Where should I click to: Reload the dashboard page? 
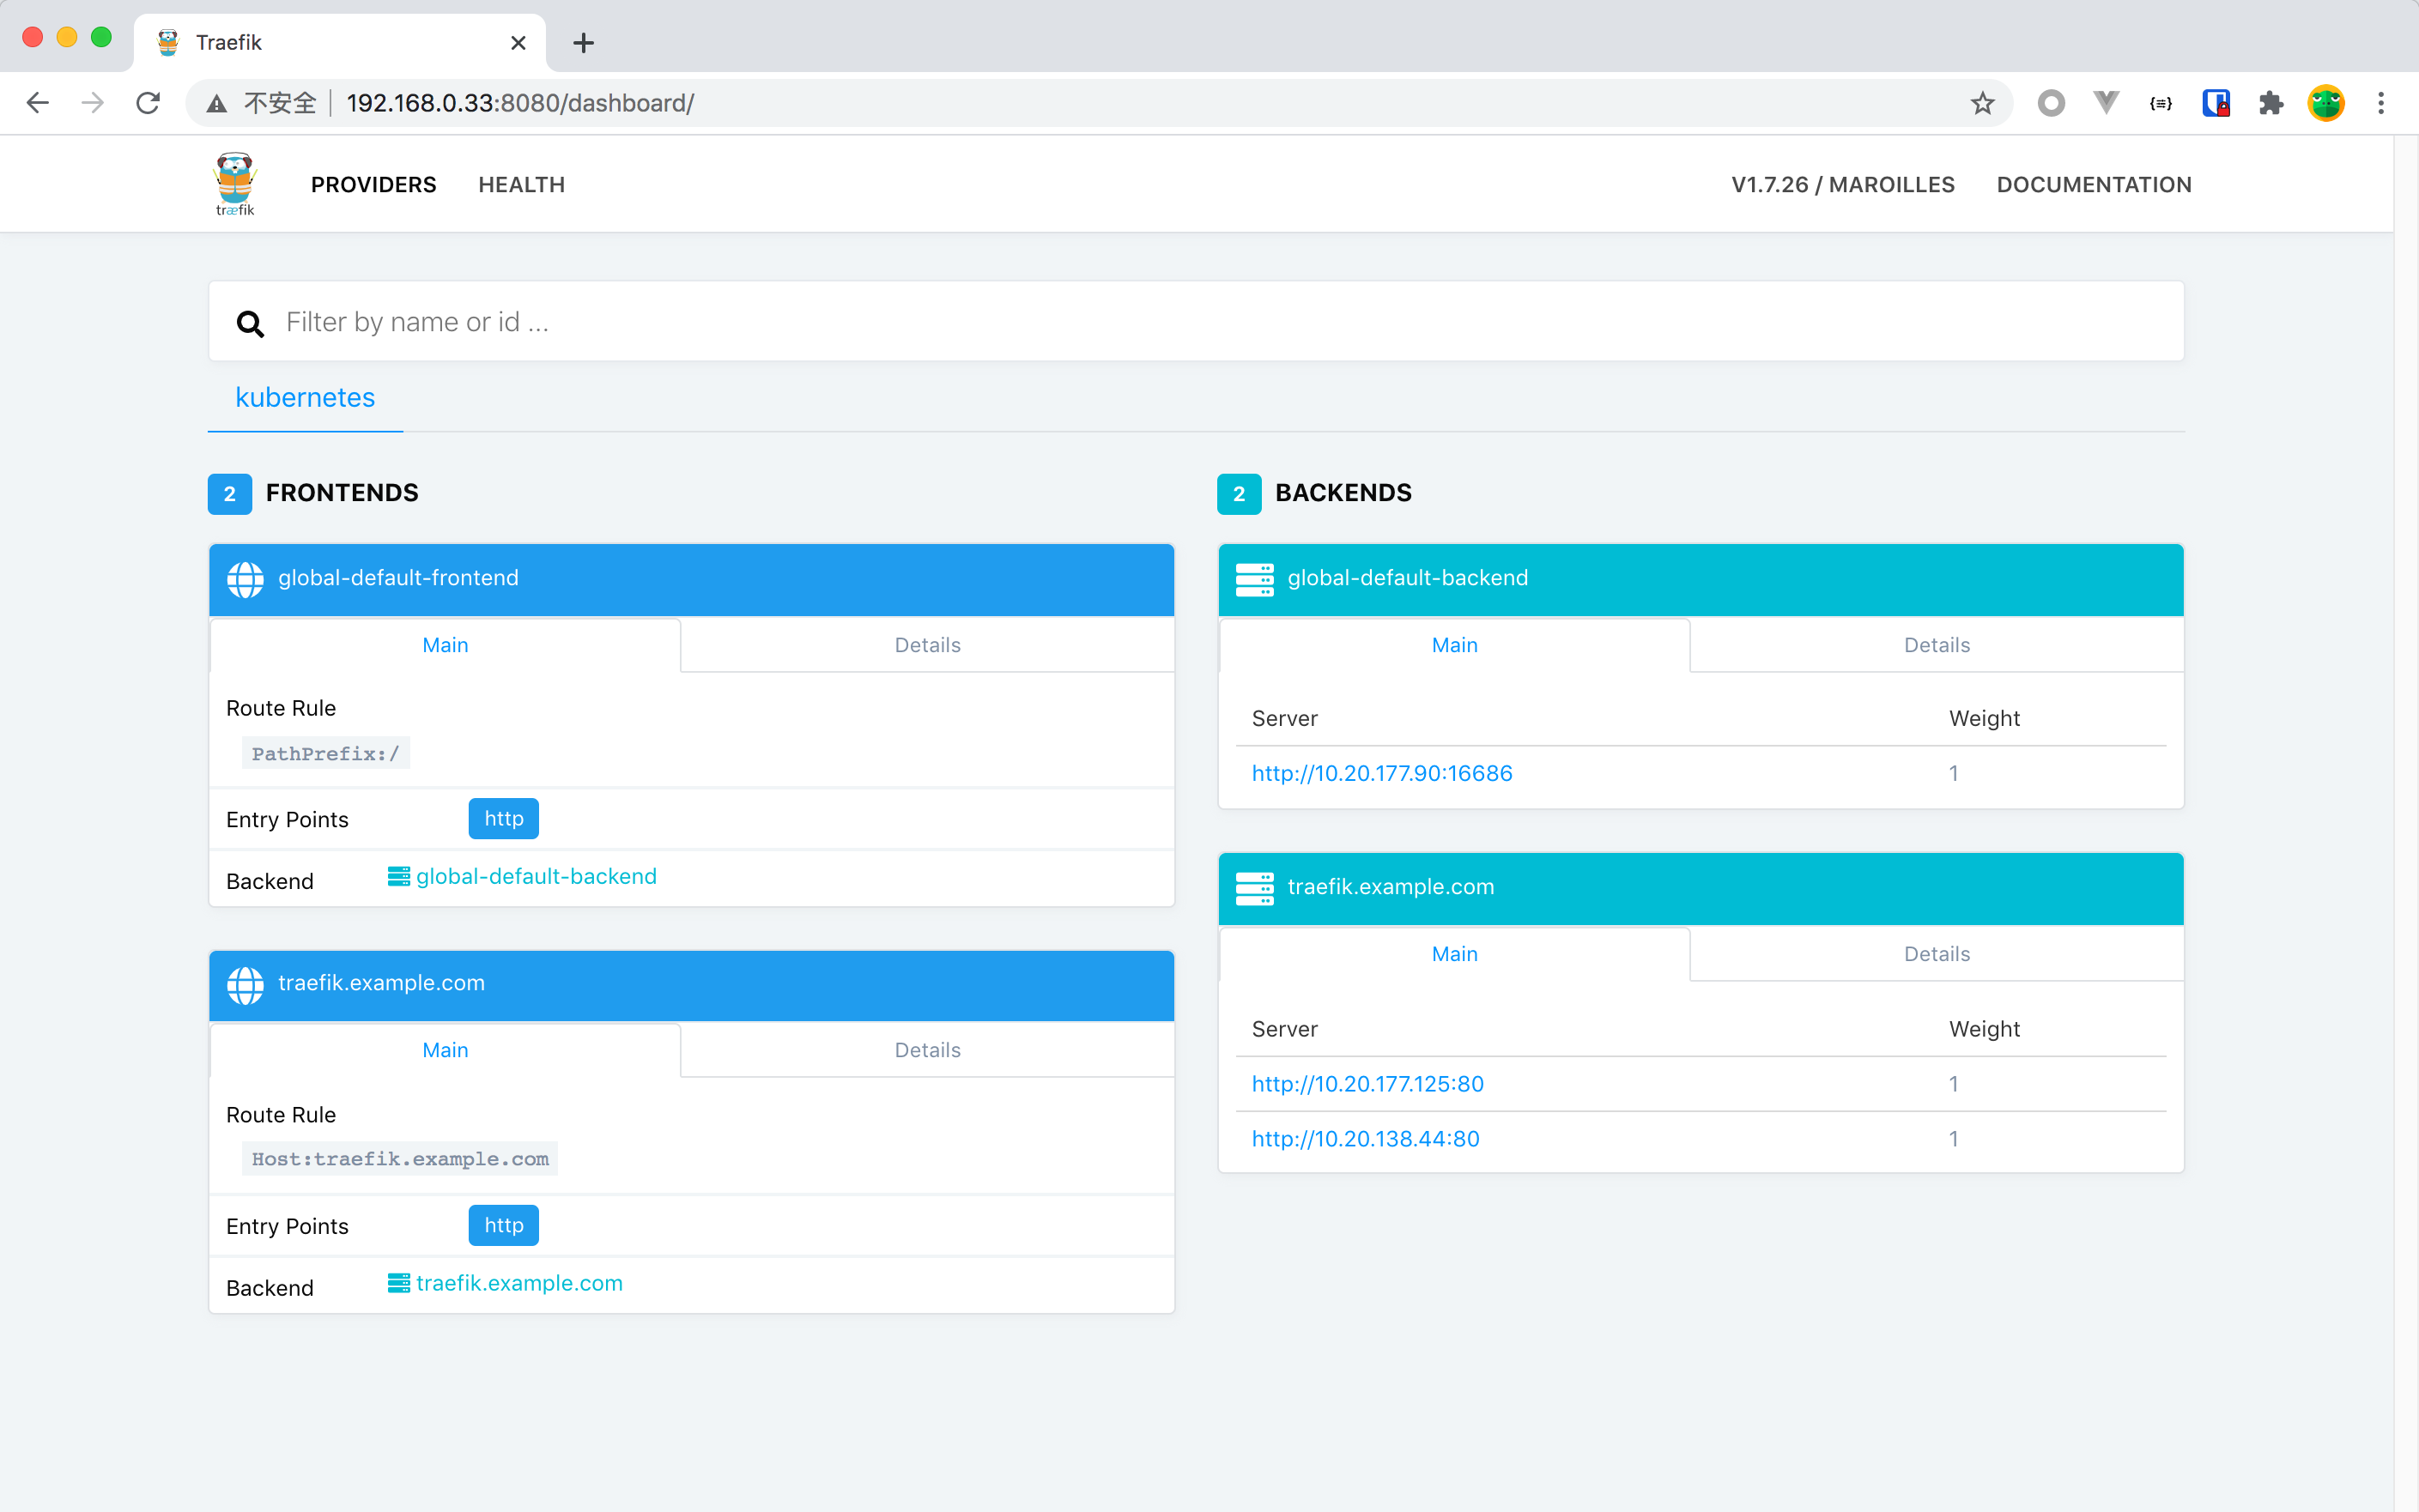[148, 103]
